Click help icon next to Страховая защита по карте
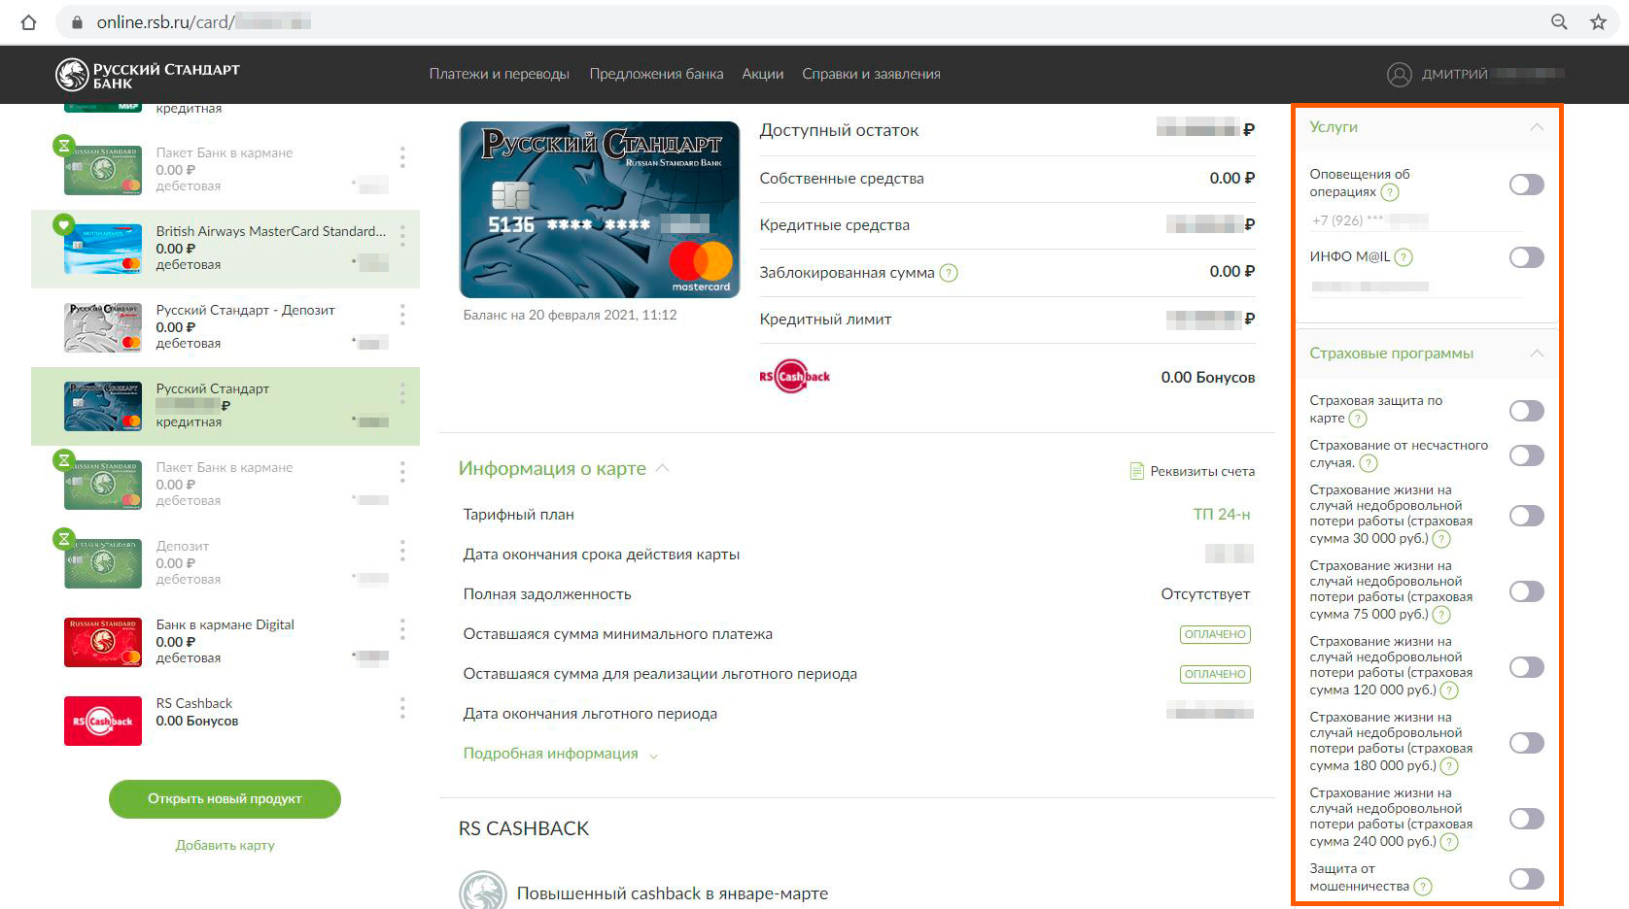1629x909 pixels. click(1358, 419)
